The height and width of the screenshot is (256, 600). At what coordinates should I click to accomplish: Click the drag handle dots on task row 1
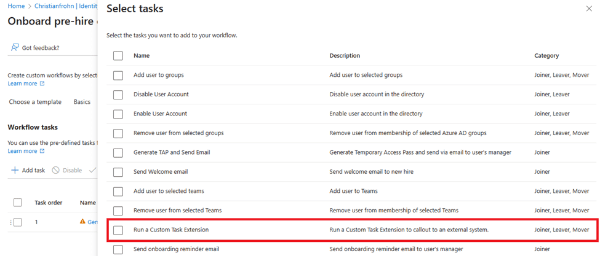(11, 222)
